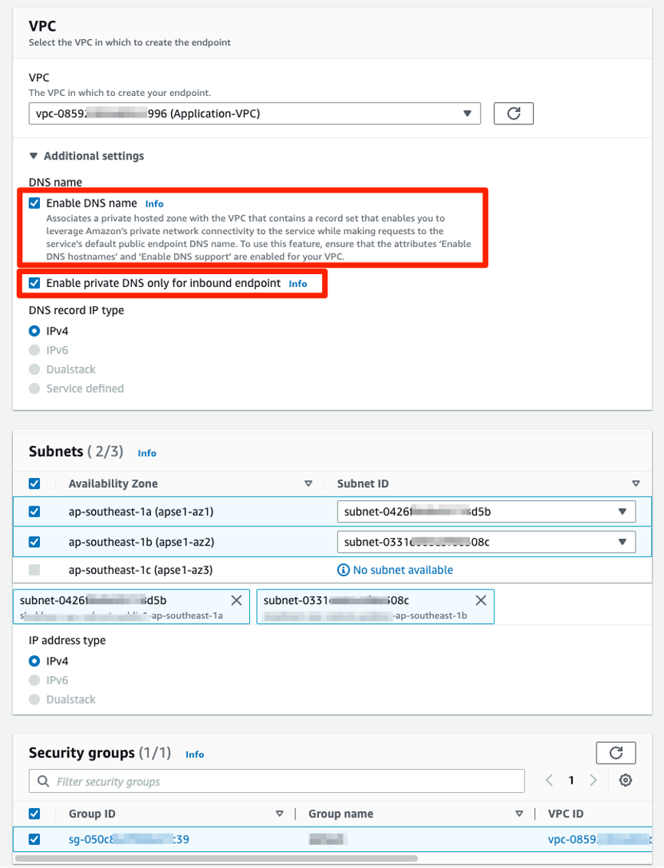Remove the ap-southeast-1b subnet chip
The height and width of the screenshot is (868, 664).
tap(481, 600)
